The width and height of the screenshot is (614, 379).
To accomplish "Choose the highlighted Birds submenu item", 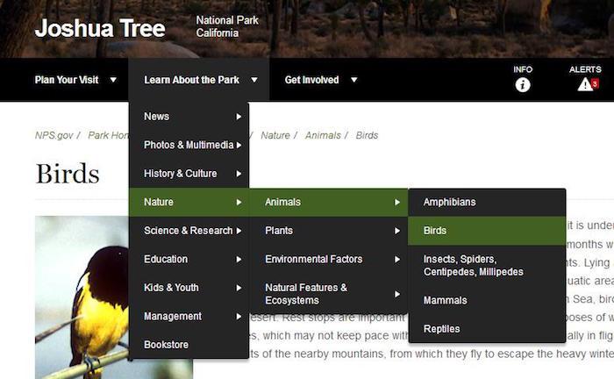I will click(487, 231).
